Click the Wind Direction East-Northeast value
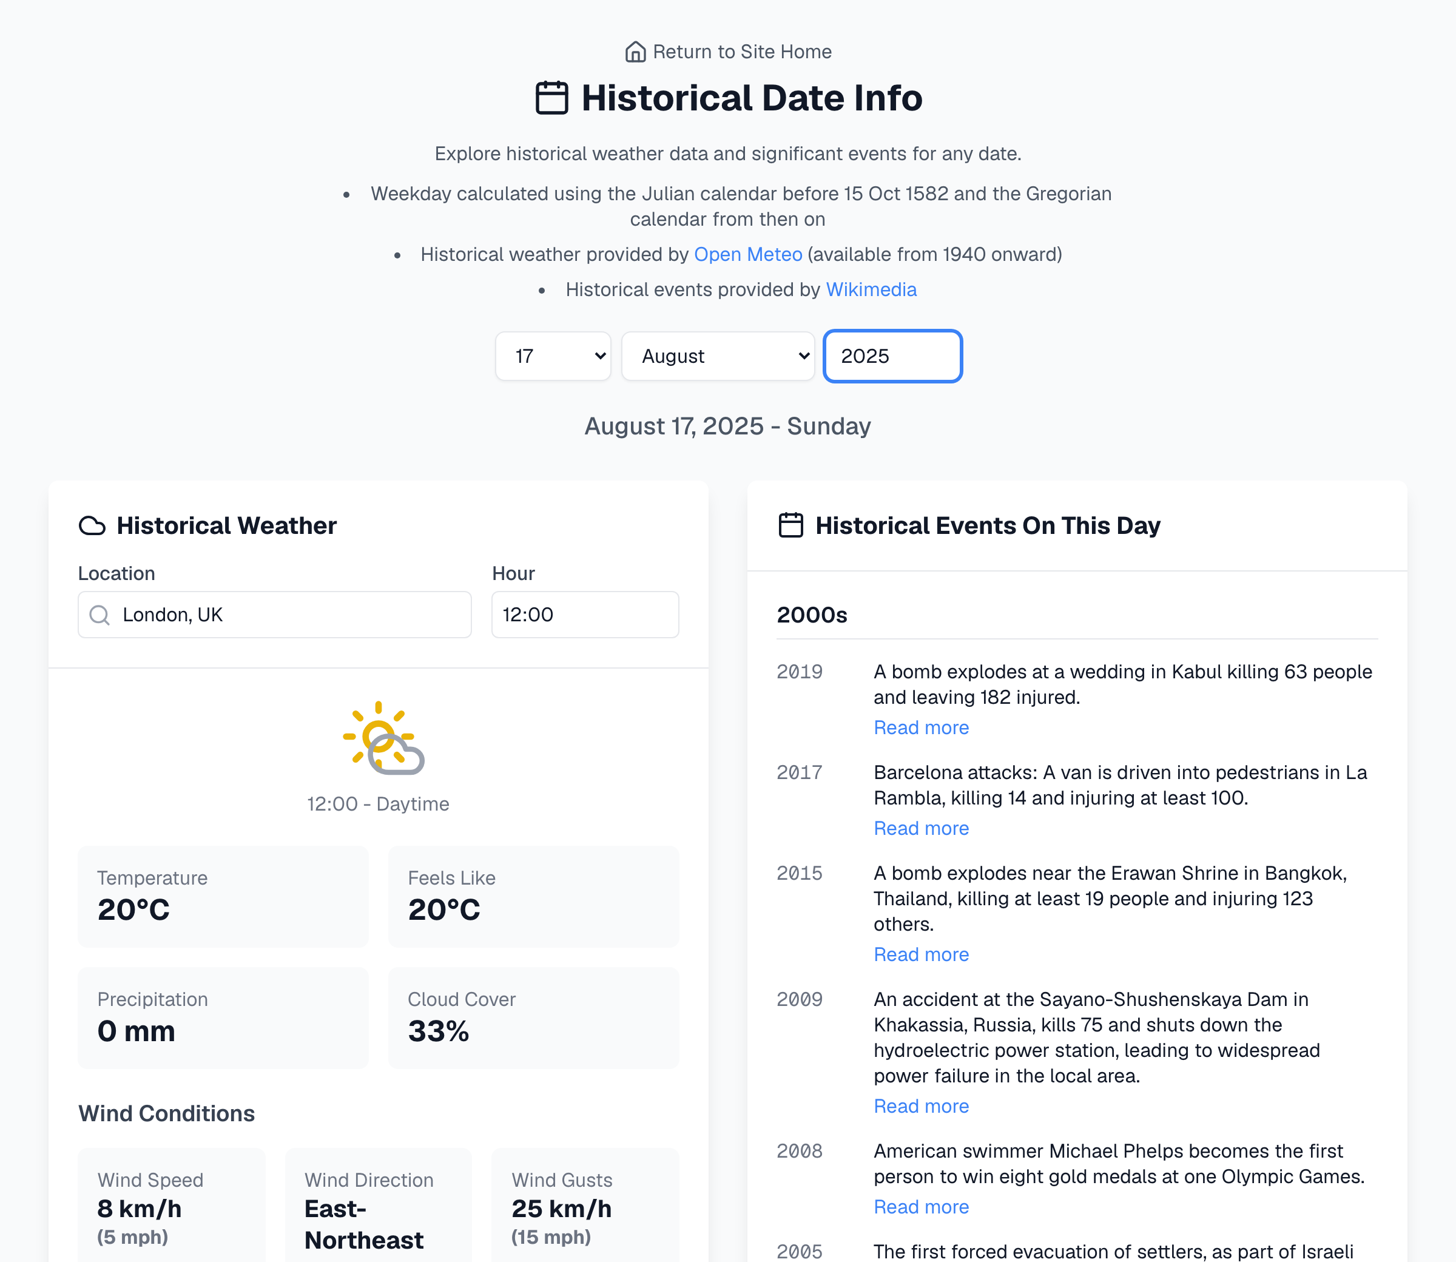This screenshot has width=1456, height=1262. tap(364, 1224)
